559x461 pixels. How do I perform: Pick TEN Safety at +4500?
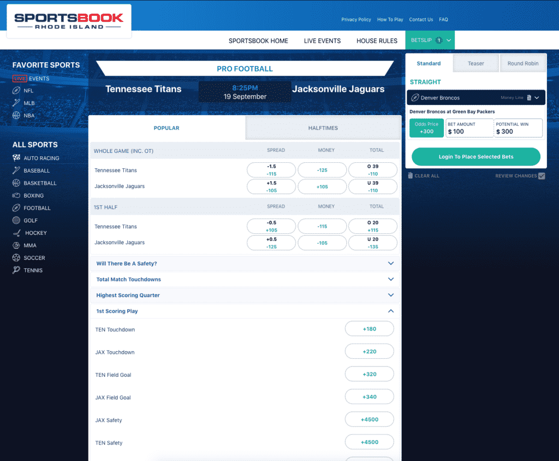370,442
